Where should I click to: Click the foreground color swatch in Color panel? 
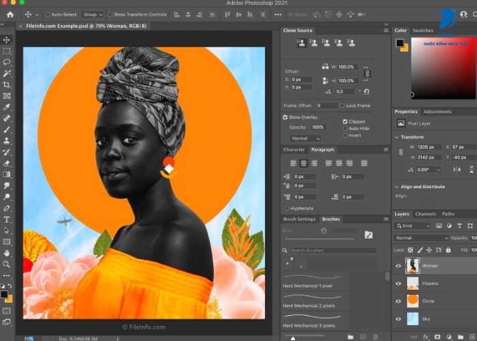click(400, 43)
